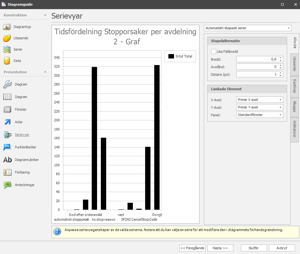
Task: Collapse the Presentation section
Action: [45, 72]
